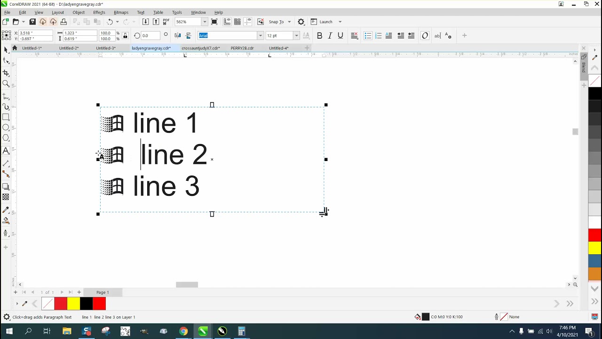Select the Interactive Fill tool
The width and height of the screenshot is (602, 339).
coord(6,220)
